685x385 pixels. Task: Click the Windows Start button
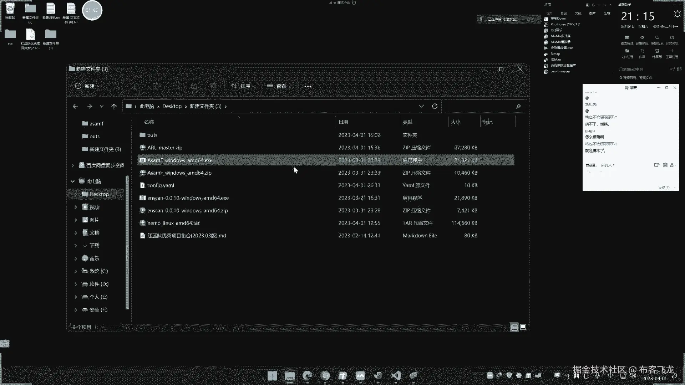point(272,376)
